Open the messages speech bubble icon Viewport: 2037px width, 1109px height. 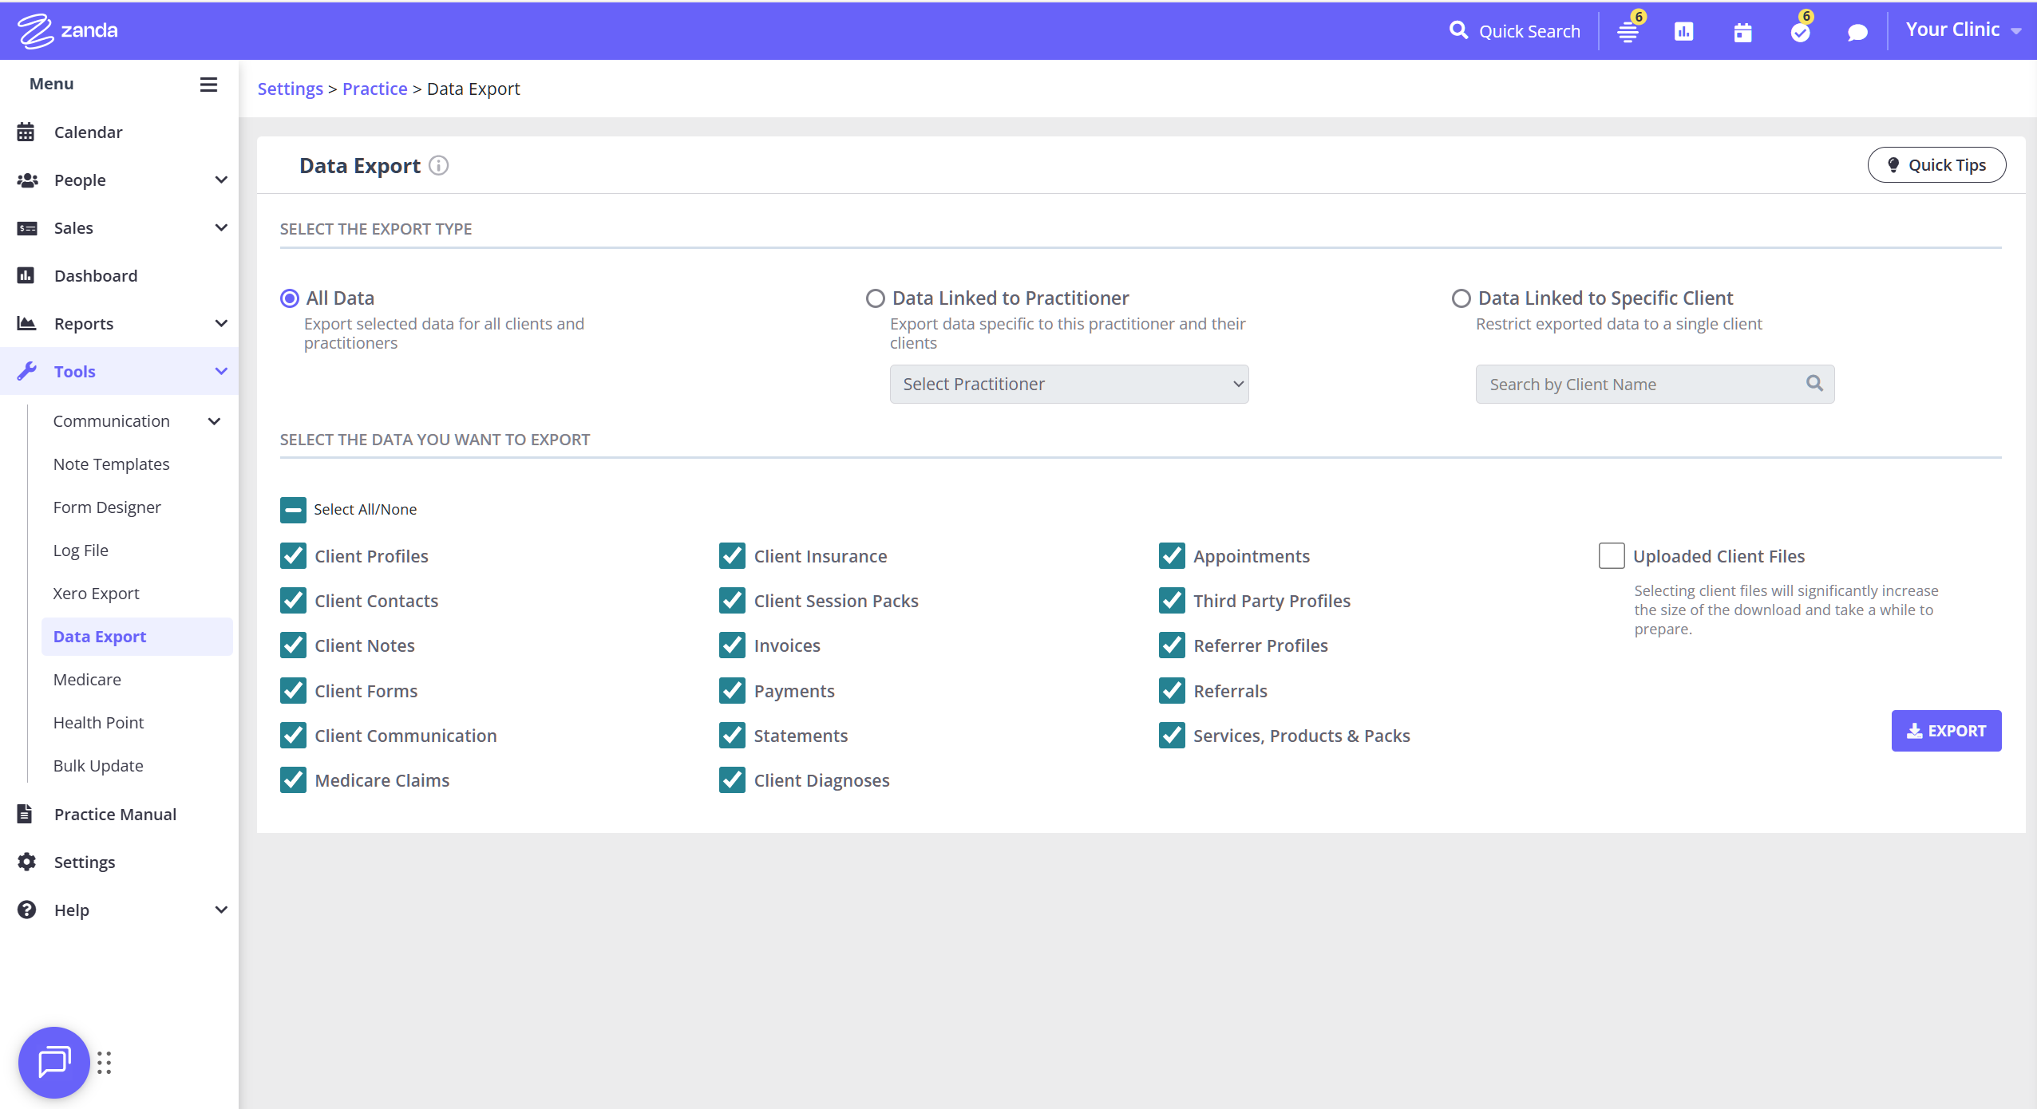[x=1857, y=32]
